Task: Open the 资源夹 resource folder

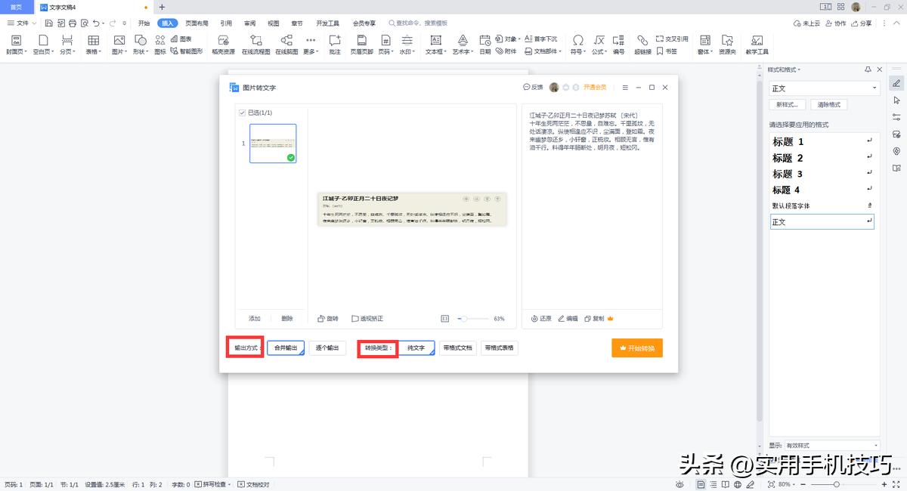Action: [x=727, y=45]
